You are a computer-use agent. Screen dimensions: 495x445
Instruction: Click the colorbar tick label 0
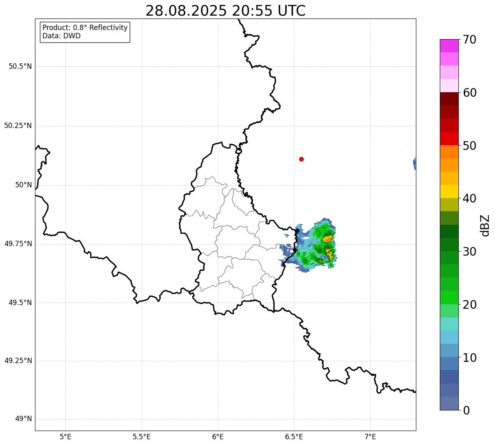click(467, 410)
